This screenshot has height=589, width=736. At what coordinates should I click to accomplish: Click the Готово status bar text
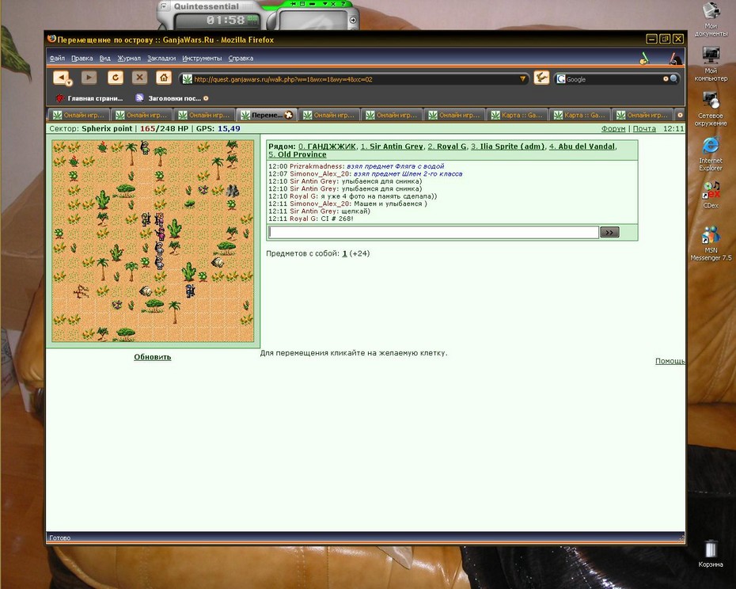[x=59, y=538]
